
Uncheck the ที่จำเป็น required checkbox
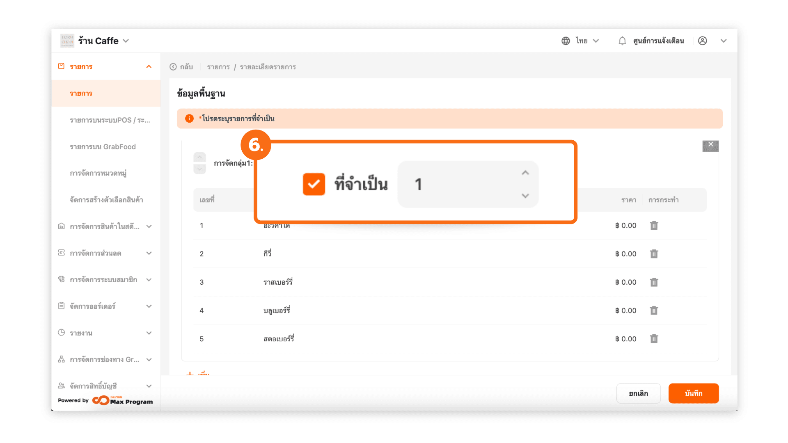[x=314, y=184]
